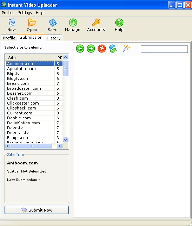Click the horizontal scrollbar thumb of site list
192x226 pixels.
pyautogui.click(x=32, y=146)
